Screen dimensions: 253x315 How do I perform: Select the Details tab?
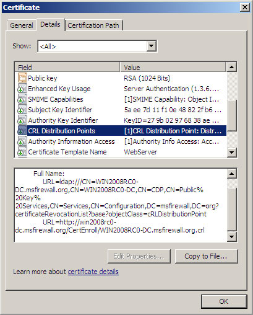tap(50, 24)
